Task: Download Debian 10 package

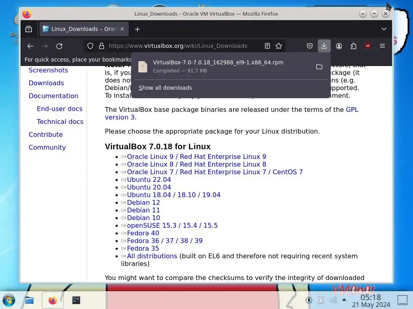Action: pyautogui.click(x=143, y=218)
